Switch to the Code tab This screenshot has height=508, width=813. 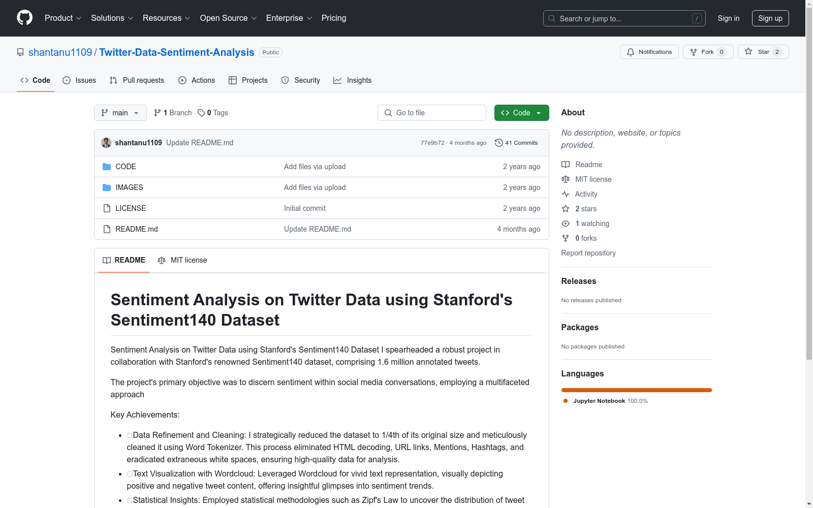pos(36,80)
